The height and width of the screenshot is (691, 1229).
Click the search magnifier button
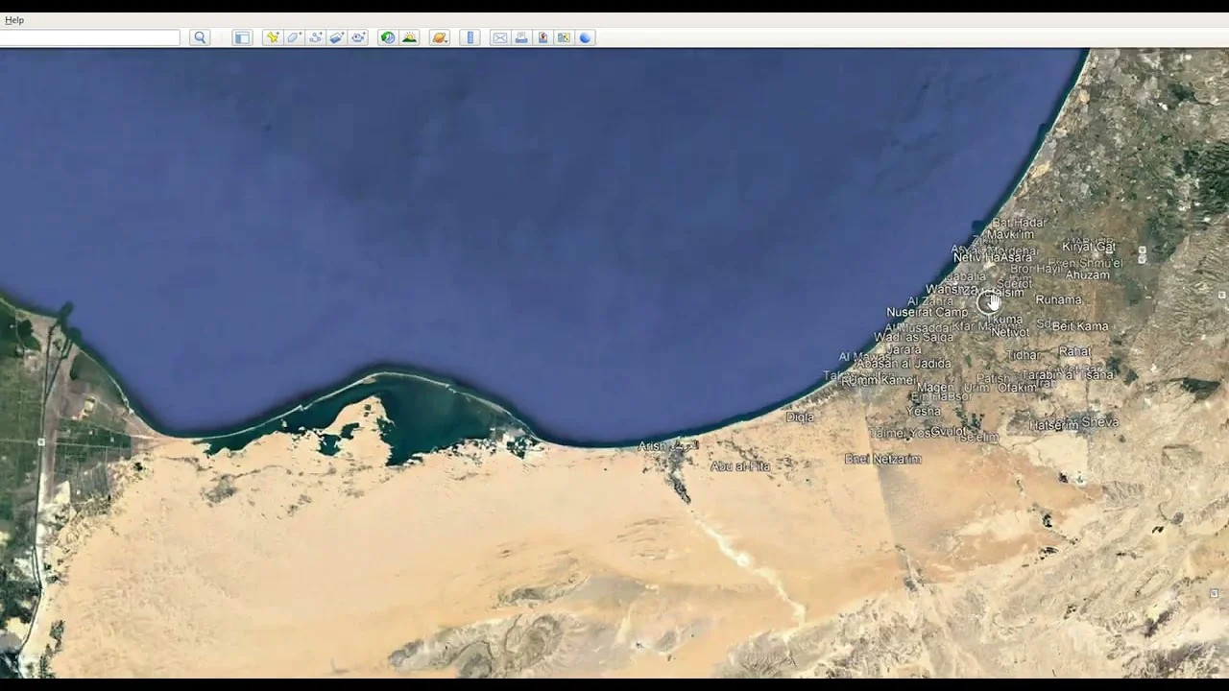[200, 37]
